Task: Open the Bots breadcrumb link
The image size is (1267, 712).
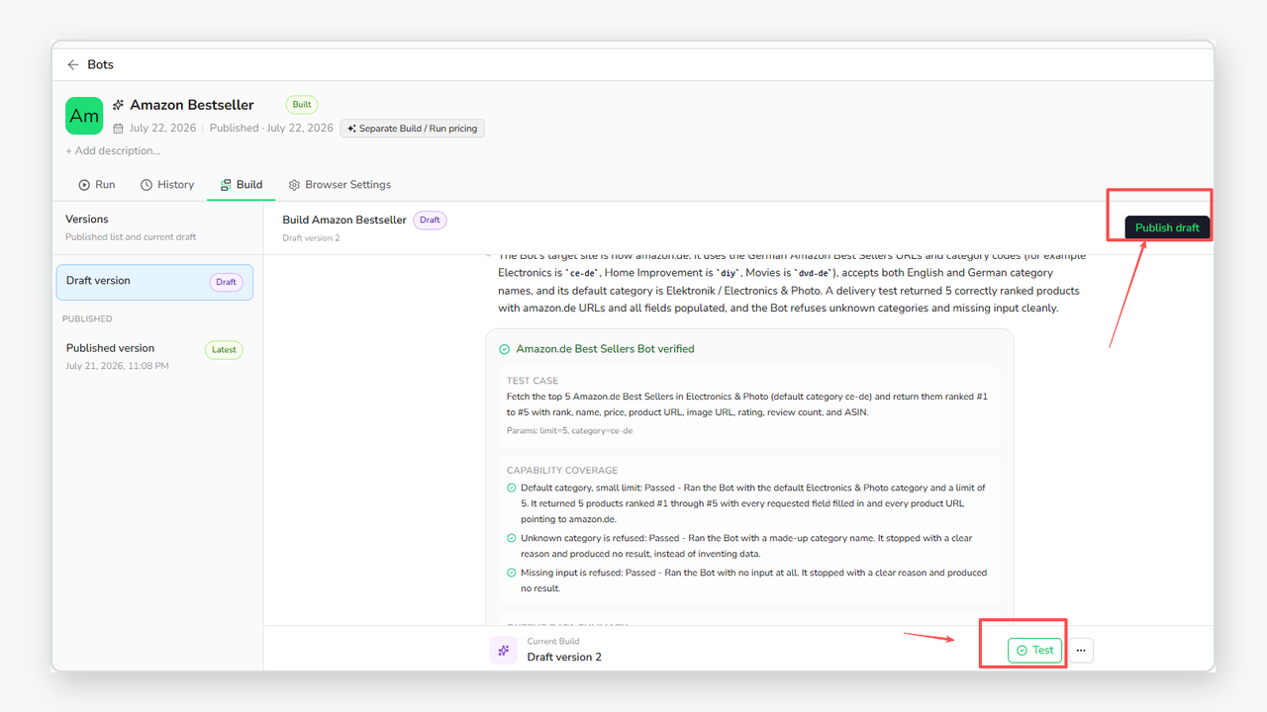Action: [x=100, y=64]
